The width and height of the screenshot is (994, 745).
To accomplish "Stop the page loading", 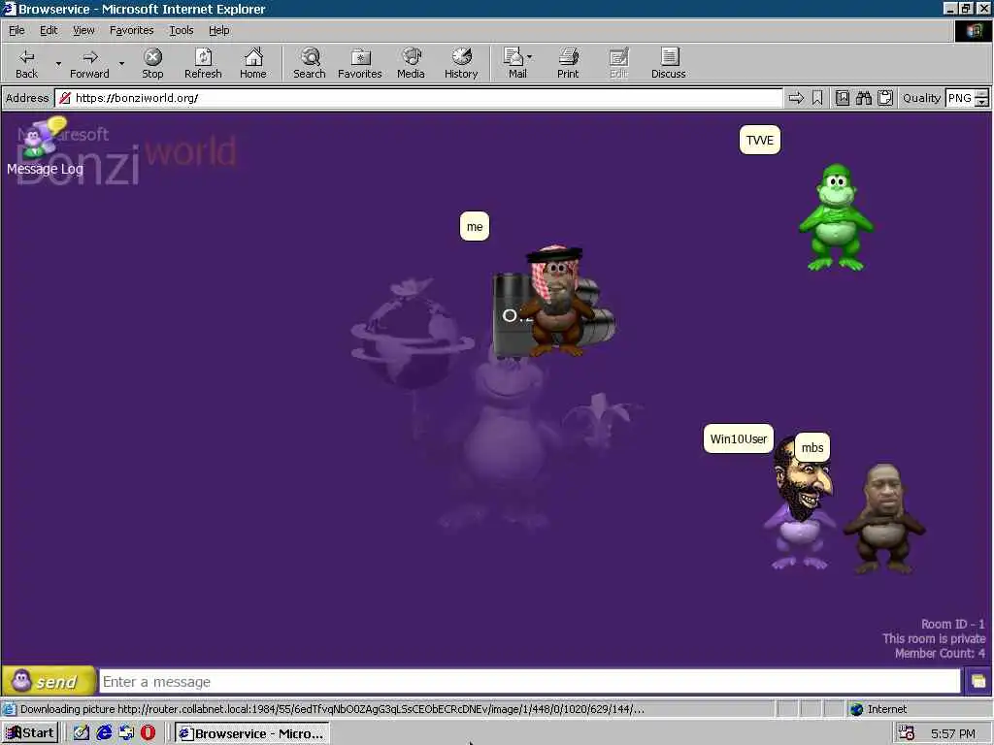I will [x=152, y=63].
